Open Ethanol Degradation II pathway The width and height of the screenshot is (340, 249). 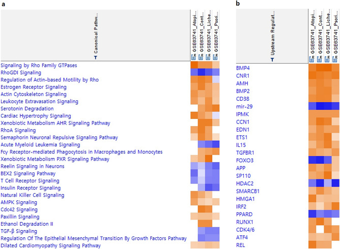coord(27,224)
